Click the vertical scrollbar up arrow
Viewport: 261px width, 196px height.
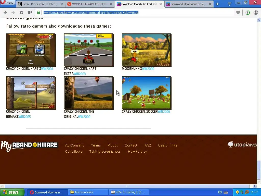coord(259,20)
